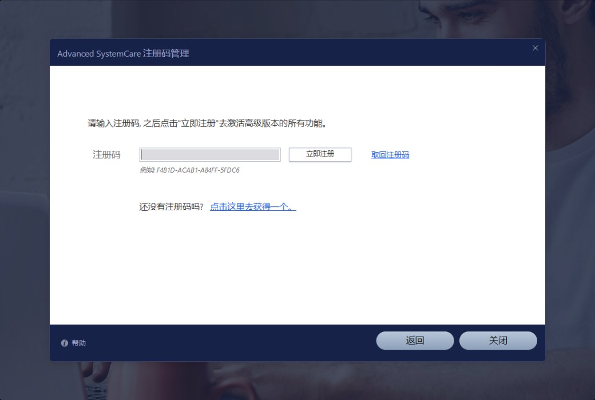Click empty title bar space before the X

coord(372,53)
